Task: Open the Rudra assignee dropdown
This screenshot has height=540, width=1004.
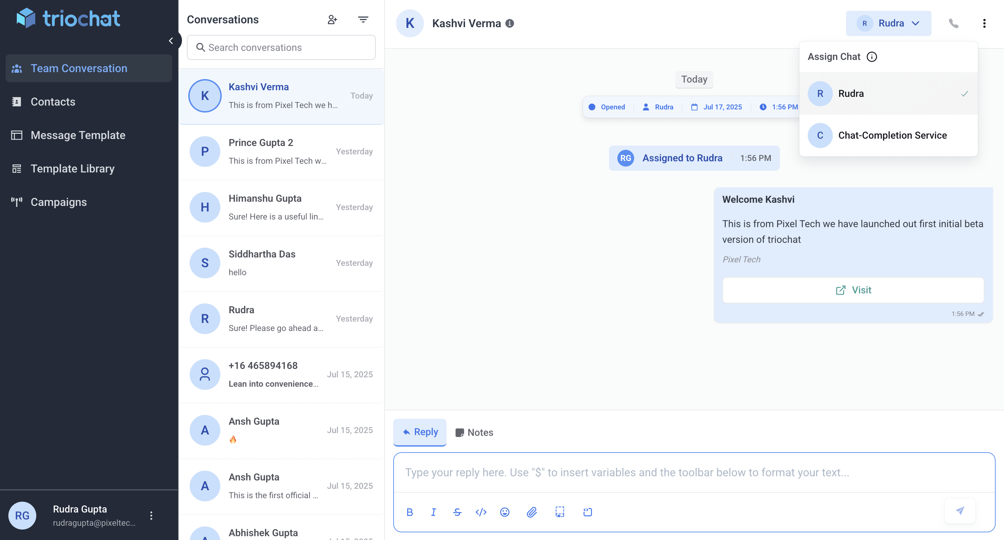Action: point(889,23)
